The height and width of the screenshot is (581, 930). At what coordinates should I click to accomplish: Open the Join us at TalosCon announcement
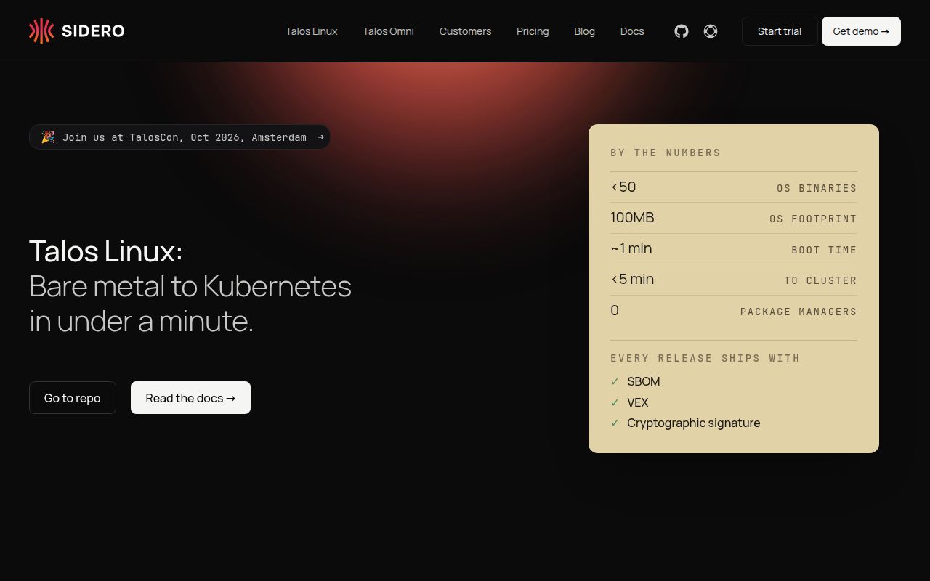[179, 137]
